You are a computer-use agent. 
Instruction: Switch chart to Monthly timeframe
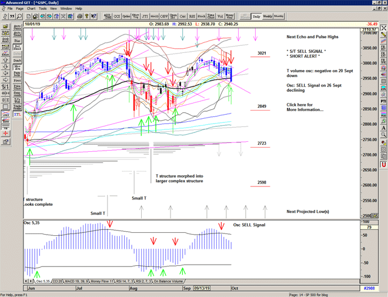pos(279,16)
